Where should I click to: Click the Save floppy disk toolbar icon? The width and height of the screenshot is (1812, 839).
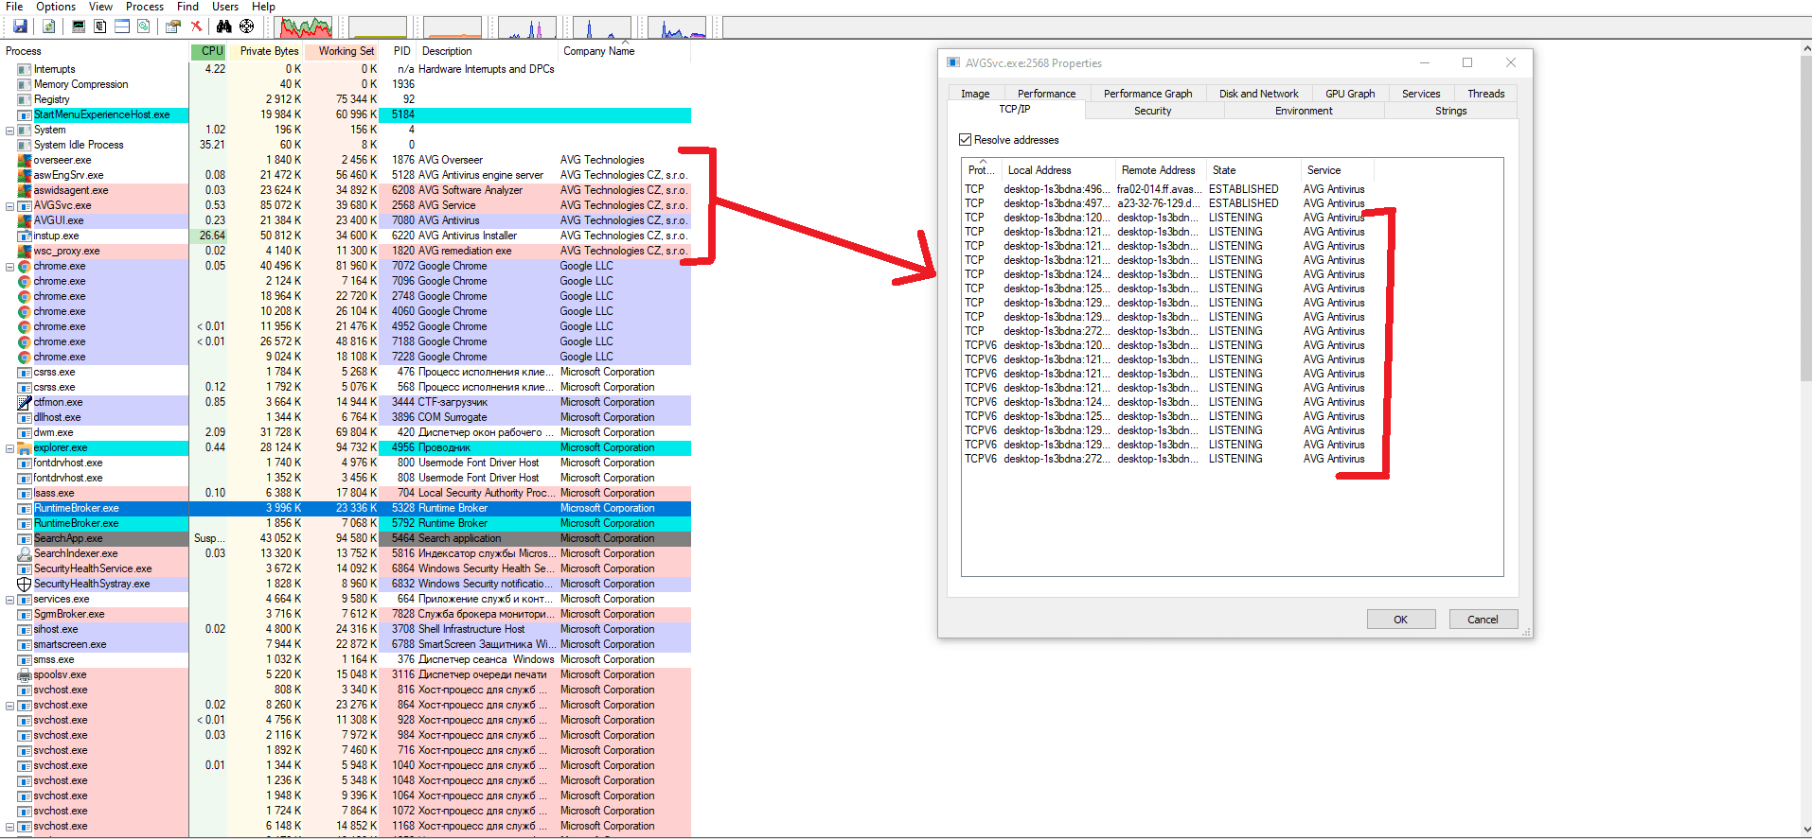20,26
